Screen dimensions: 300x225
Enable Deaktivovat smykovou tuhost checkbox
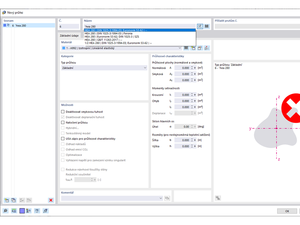click(x=63, y=112)
